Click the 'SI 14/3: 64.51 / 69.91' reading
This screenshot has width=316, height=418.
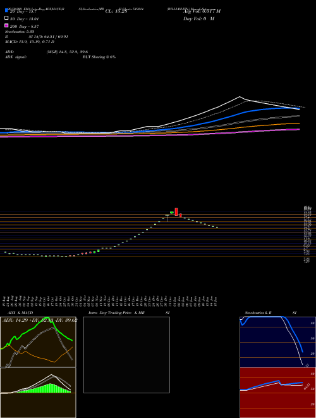49,37
